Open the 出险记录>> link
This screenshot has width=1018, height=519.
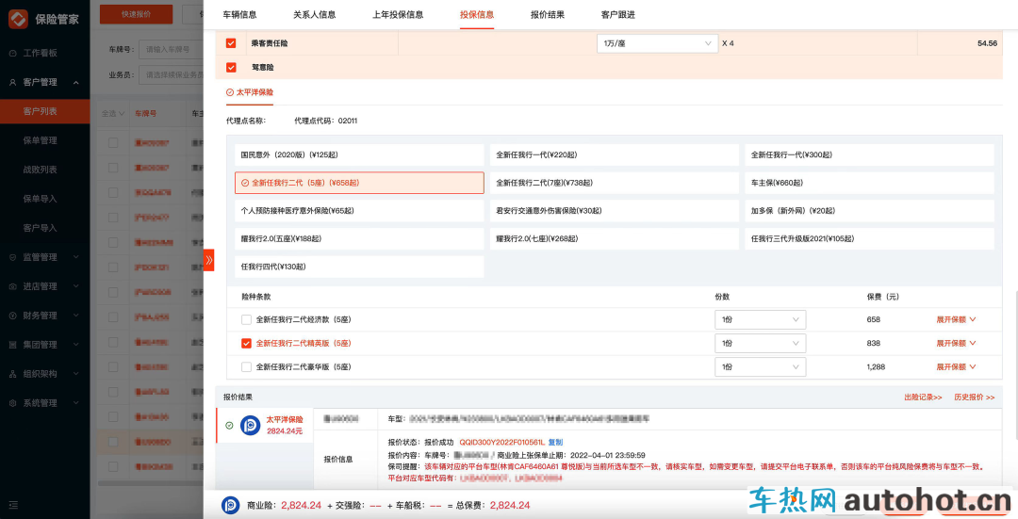(923, 397)
